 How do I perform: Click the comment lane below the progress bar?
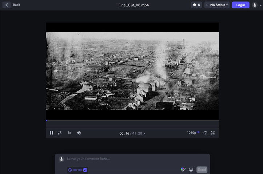coord(132,125)
